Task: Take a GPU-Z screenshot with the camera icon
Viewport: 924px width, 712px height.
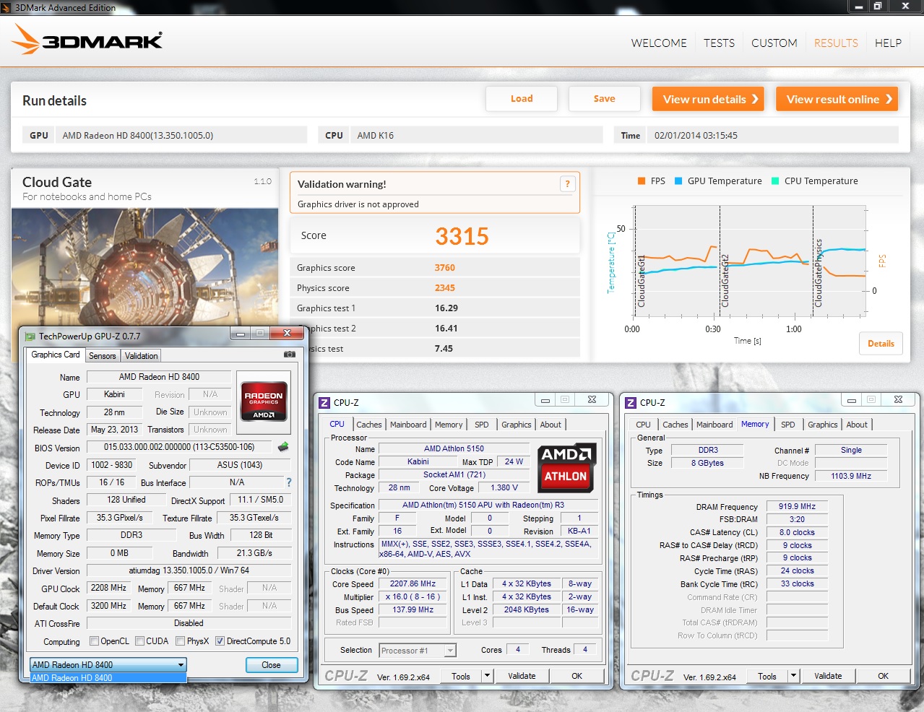Action: click(x=290, y=355)
